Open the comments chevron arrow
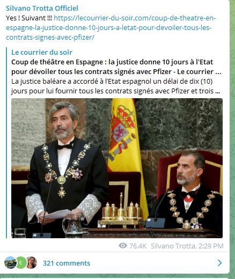Screen dimensions: 235x279 (x=219, y=263)
